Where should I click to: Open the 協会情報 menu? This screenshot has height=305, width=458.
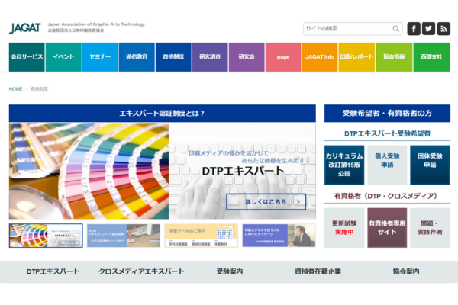coord(394,57)
